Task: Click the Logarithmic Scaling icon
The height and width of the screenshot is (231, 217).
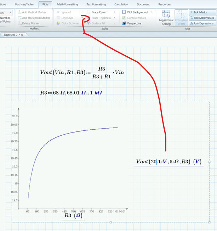Action: point(166,14)
